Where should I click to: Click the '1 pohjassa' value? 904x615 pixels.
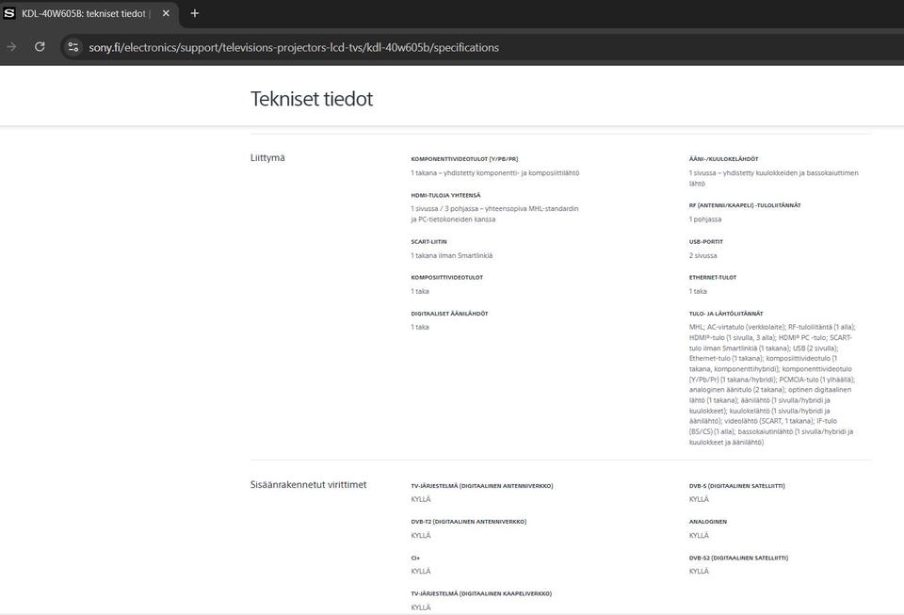click(705, 219)
